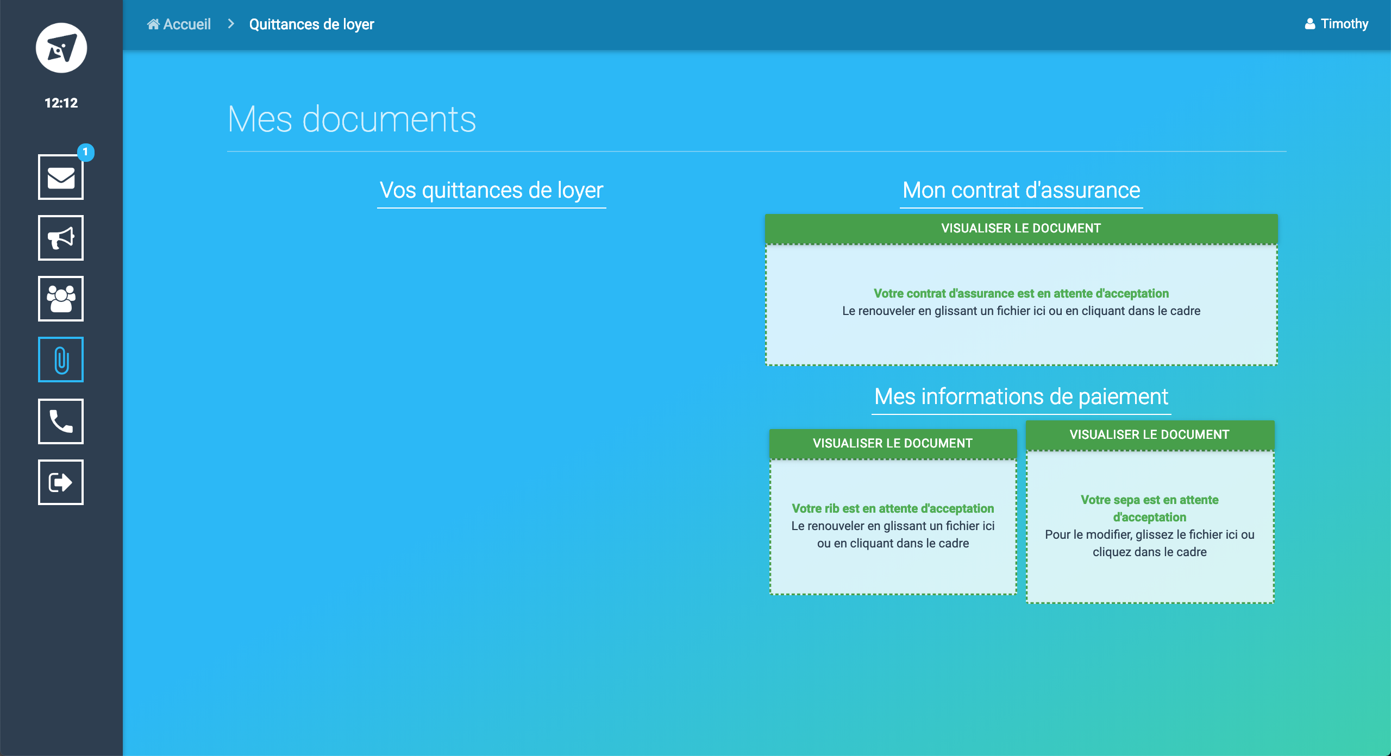
Task: View the insurance contract document
Action: 1021,228
